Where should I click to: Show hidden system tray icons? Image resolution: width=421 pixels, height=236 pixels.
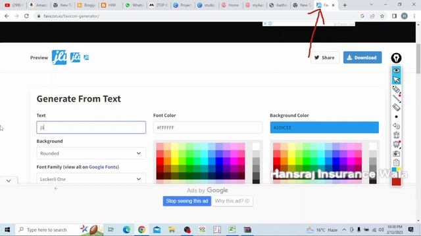[x=344, y=229]
